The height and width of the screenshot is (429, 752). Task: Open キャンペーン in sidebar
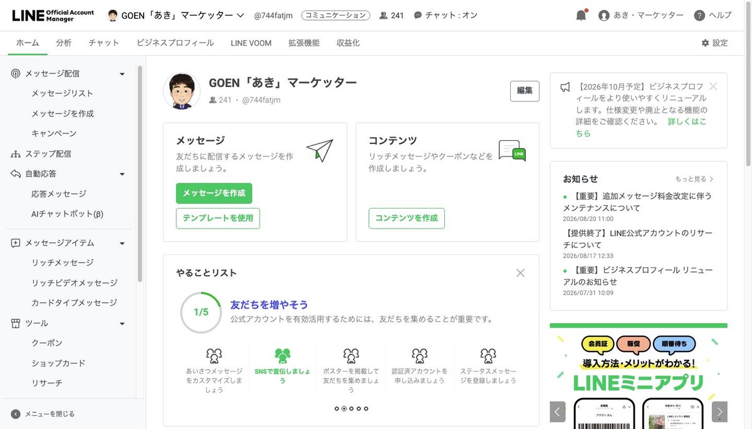54,133
